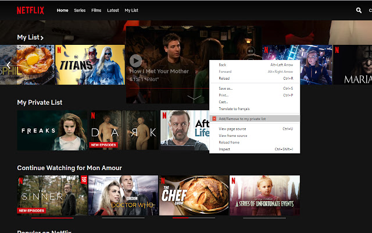Open the After Life thumbnail
Viewport: 372px width, 233px height.
(185, 130)
